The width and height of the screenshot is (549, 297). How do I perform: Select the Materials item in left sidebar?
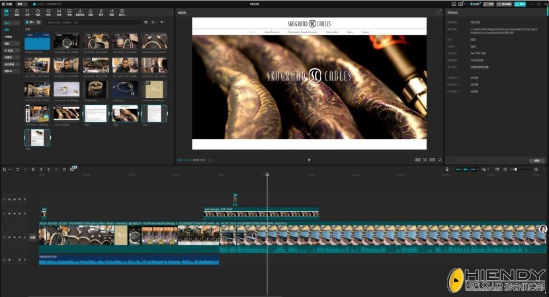point(7,30)
